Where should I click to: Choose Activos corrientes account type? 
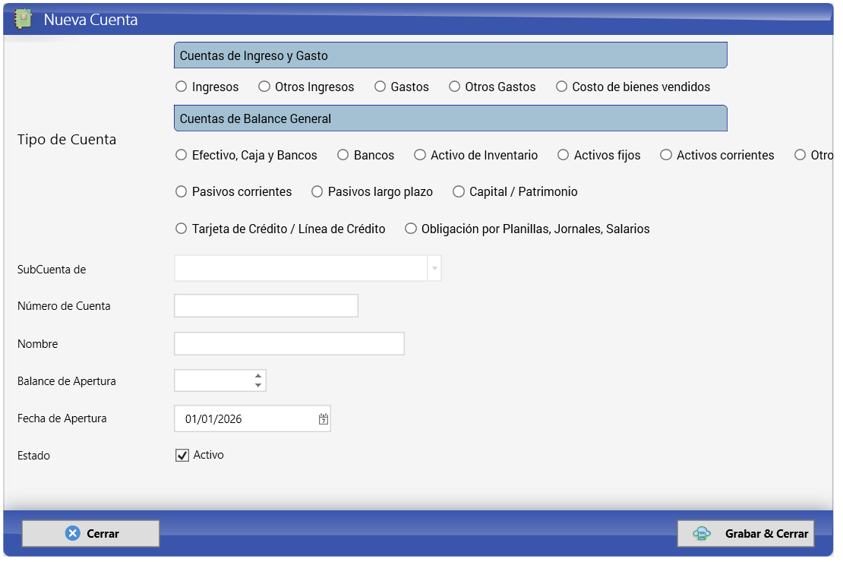tap(666, 155)
